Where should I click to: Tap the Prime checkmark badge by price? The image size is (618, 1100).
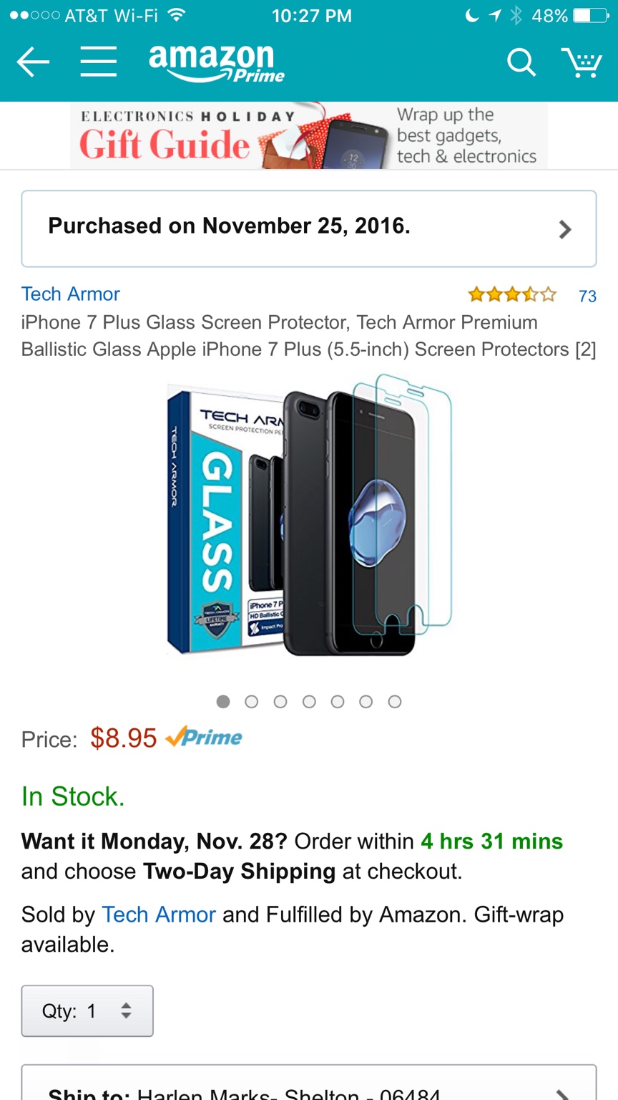coord(205,737)
